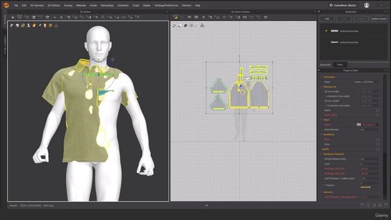
Task: Open the Avatar menu
Action: [93, 5]
